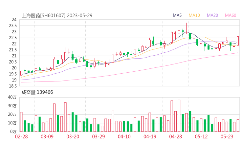Viewport: 243px width, 144px height.
Task: Click the 20.5 price axis label
Action: 13,62
